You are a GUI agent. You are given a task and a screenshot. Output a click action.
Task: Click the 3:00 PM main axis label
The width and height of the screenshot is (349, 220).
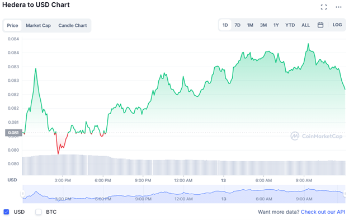63,180
